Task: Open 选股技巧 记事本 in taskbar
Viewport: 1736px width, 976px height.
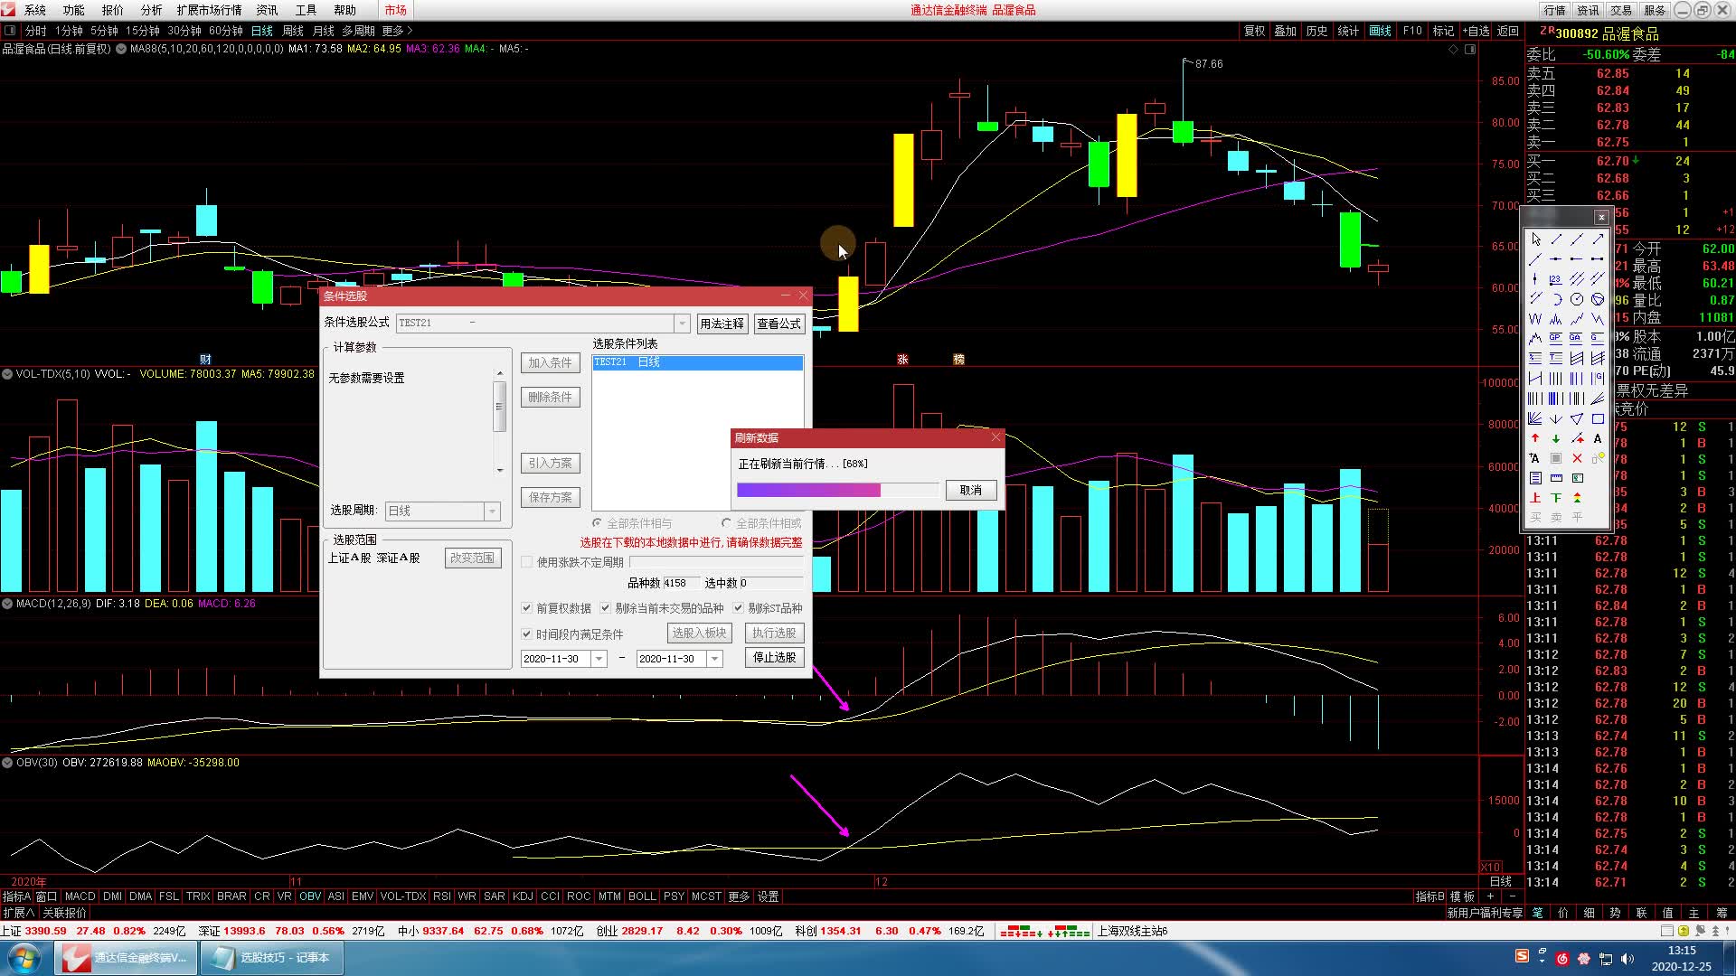Action: click(272, 957)
